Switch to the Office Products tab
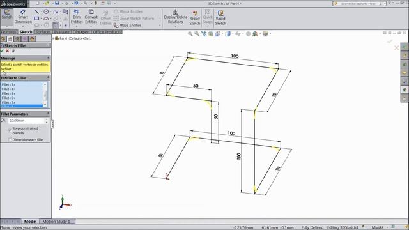The image size is (409, 230). tap(107, 32)
